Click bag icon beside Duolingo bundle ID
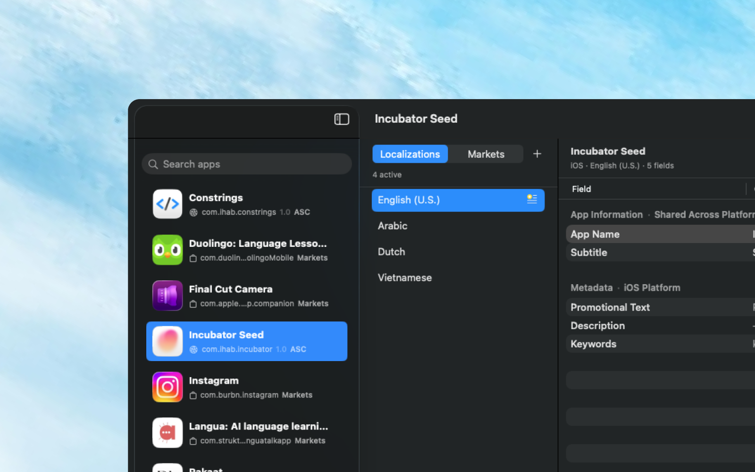 (x=193, y=258)
